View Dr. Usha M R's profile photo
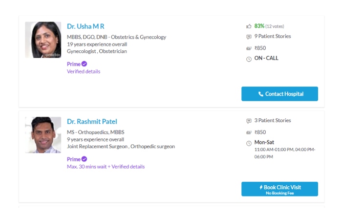The width and height of the screenshot is (342, 220). pyautogui.click(x=43, y=40)
